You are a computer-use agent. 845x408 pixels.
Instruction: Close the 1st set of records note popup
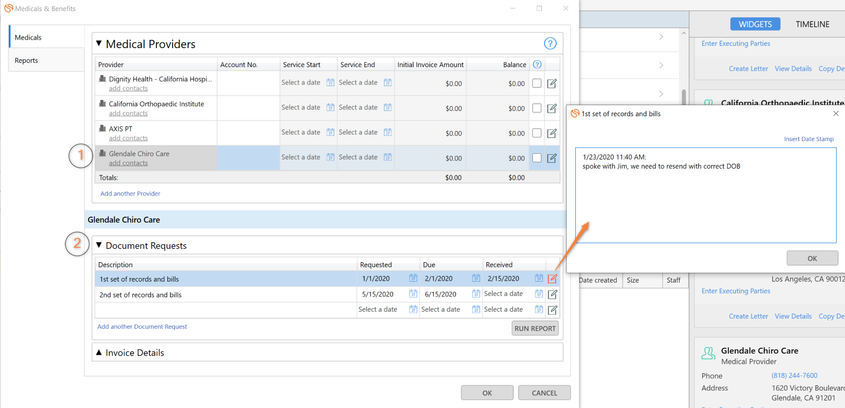pyautogui.click(x=835, y=114)
